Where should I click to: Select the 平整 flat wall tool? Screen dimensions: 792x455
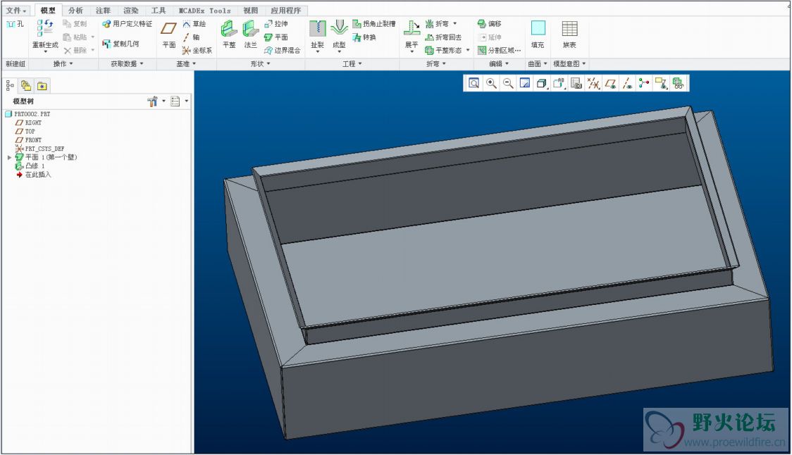tap(229, 35)
